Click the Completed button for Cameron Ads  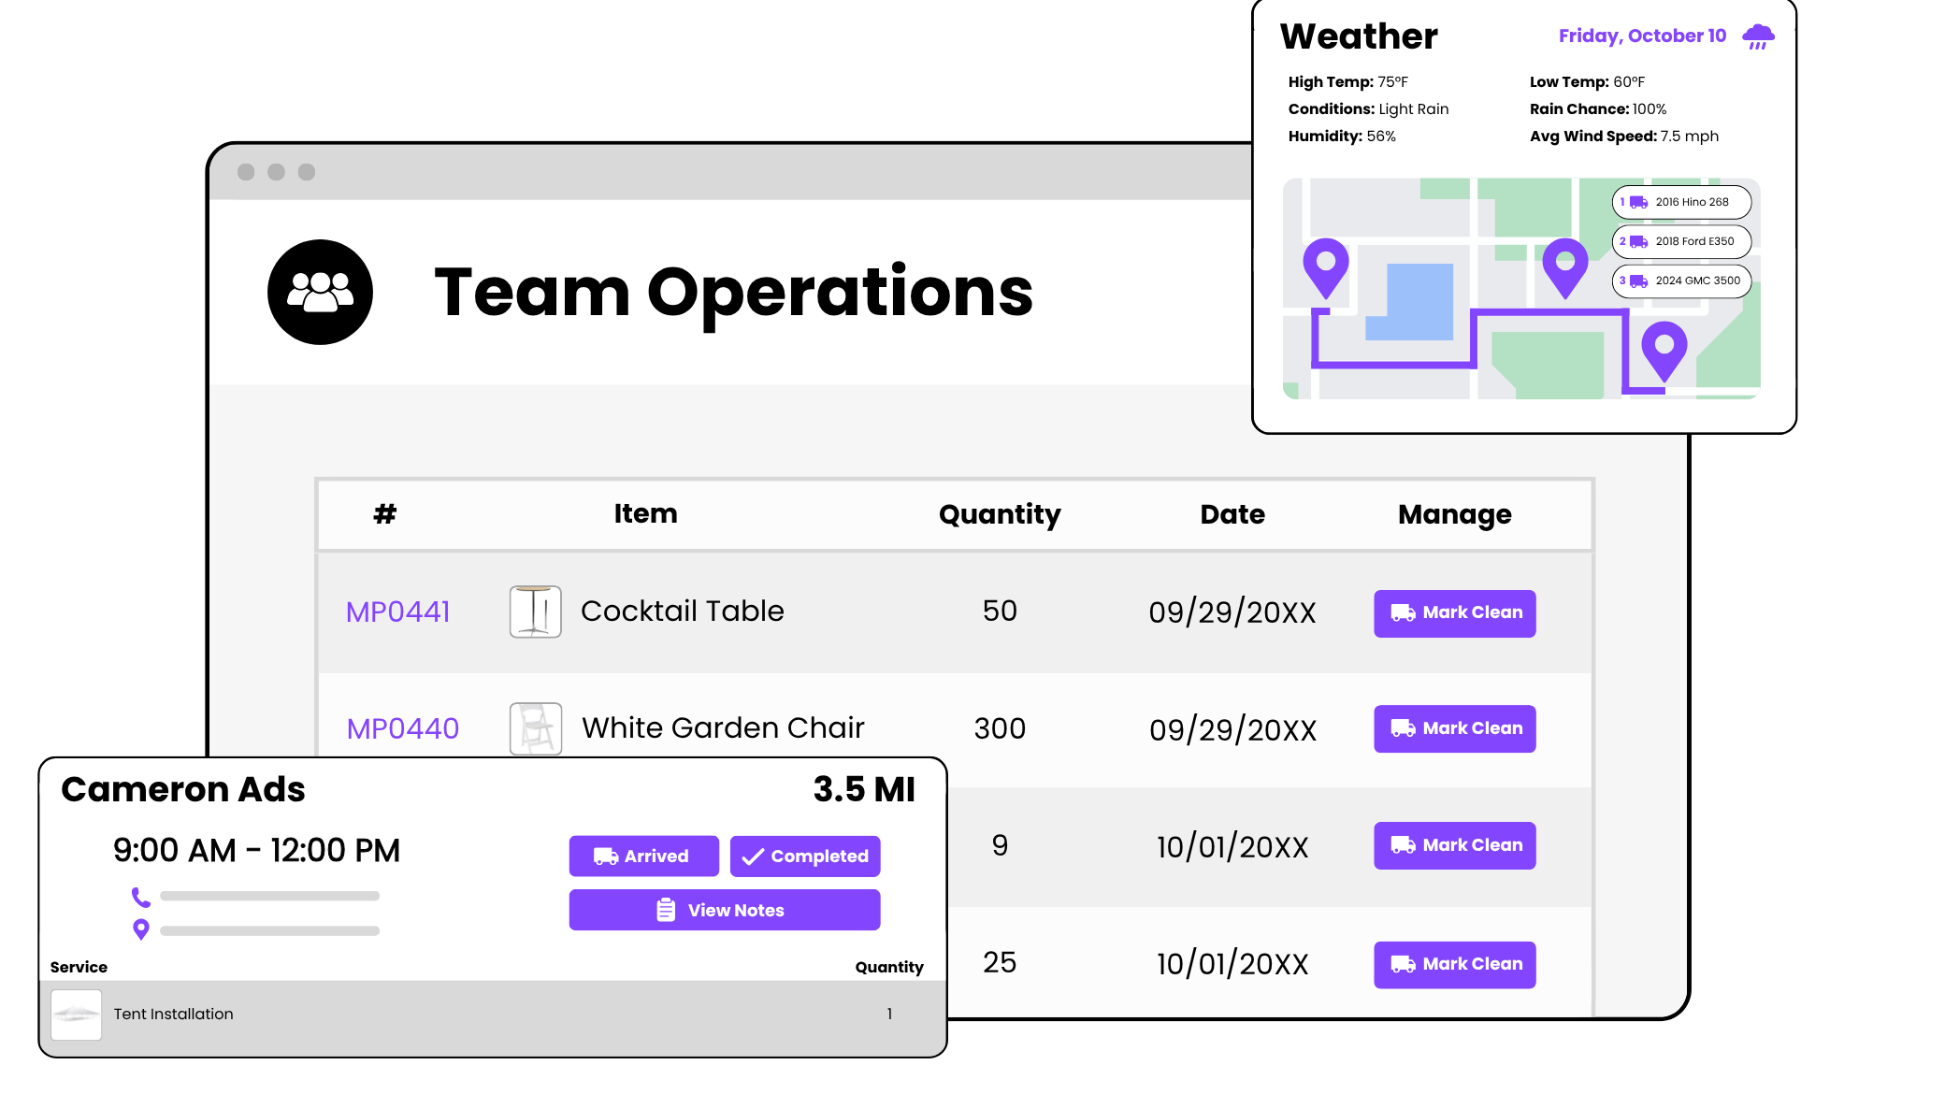point(805,856)
